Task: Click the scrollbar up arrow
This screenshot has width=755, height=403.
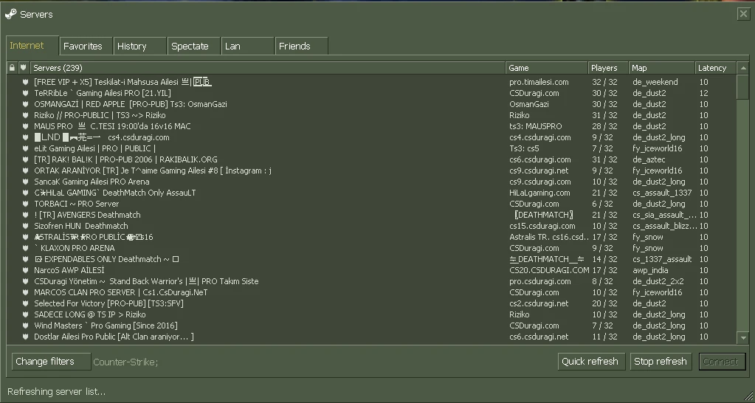Action: pos(743,68)
